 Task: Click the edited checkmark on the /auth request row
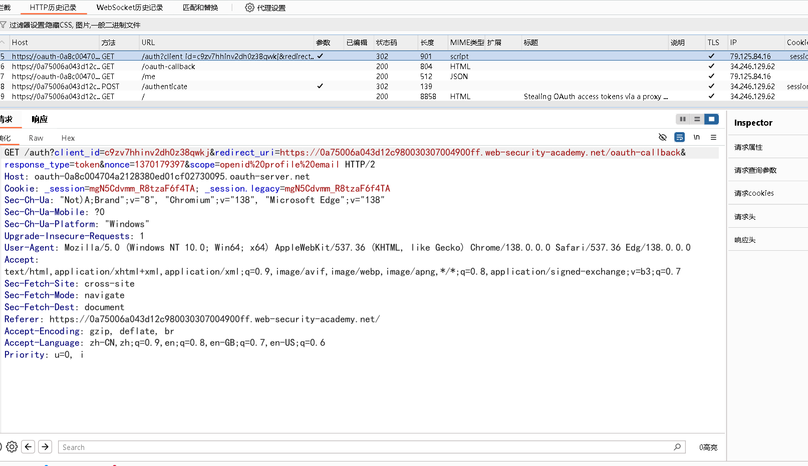320,56
